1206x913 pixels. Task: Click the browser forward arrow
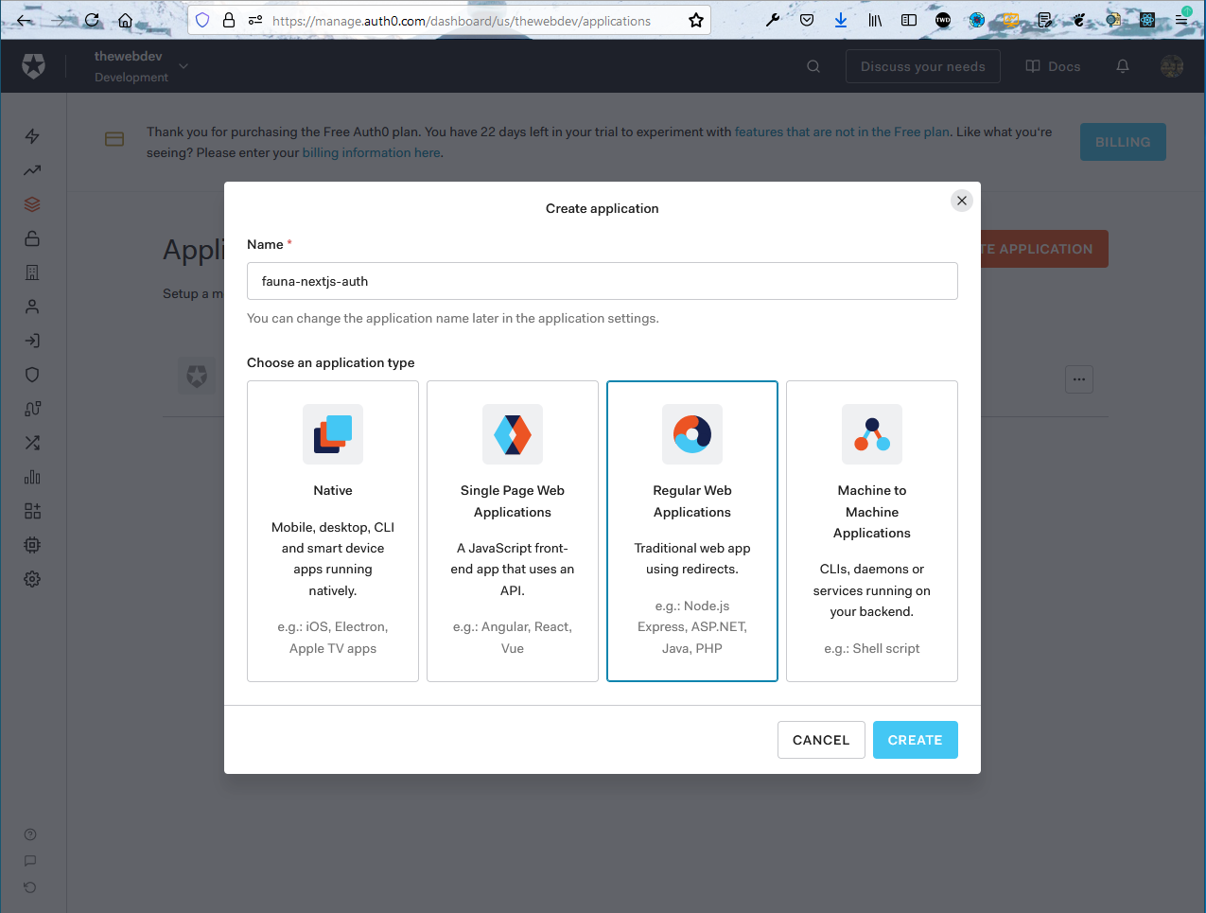(x=58, y=20)
